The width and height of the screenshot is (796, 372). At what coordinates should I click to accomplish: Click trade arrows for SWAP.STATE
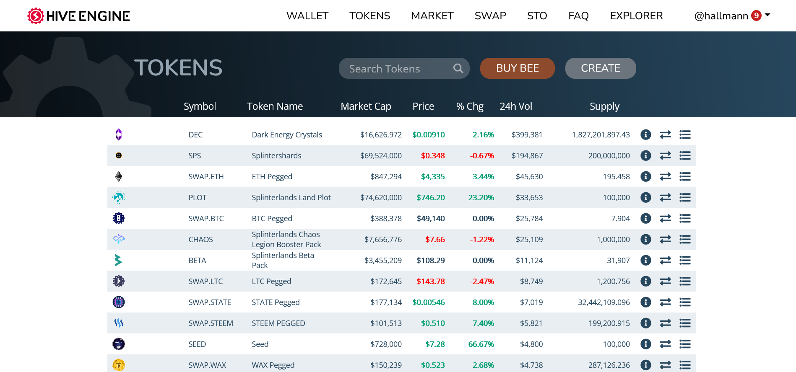click(x=666, y=302)
